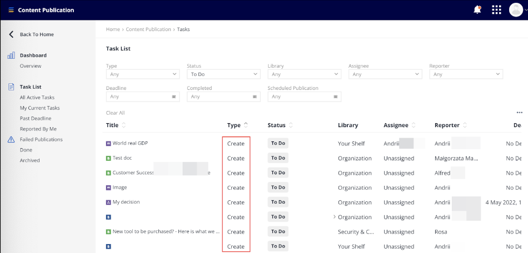The width and height of the screenshot is (528, 253).
Task: Show All Active Tasks
Action: pyautogui.click(x=37, y=98)
